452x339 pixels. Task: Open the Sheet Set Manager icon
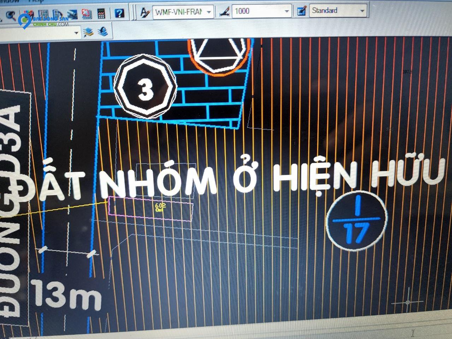click(72, 14)
